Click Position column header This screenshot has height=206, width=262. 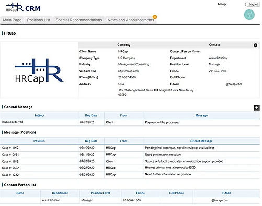39,141
